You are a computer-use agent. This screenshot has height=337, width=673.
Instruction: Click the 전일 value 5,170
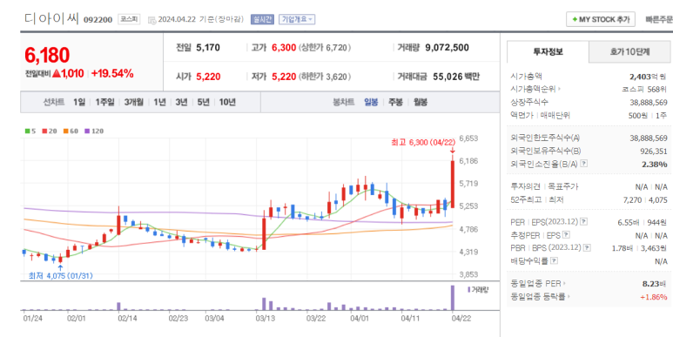pos(208,48)
